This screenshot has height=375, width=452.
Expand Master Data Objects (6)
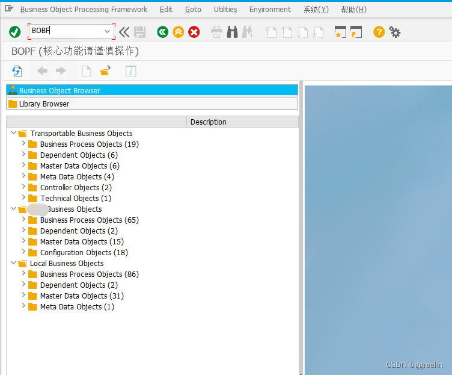point(23,165)
